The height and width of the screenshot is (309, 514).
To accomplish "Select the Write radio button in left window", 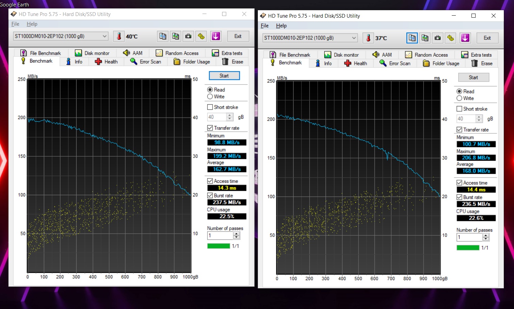I will click(x=210, y=97).
